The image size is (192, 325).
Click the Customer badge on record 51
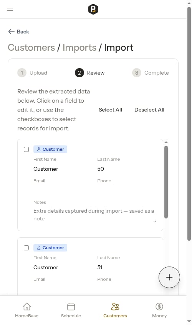point(50,248)
